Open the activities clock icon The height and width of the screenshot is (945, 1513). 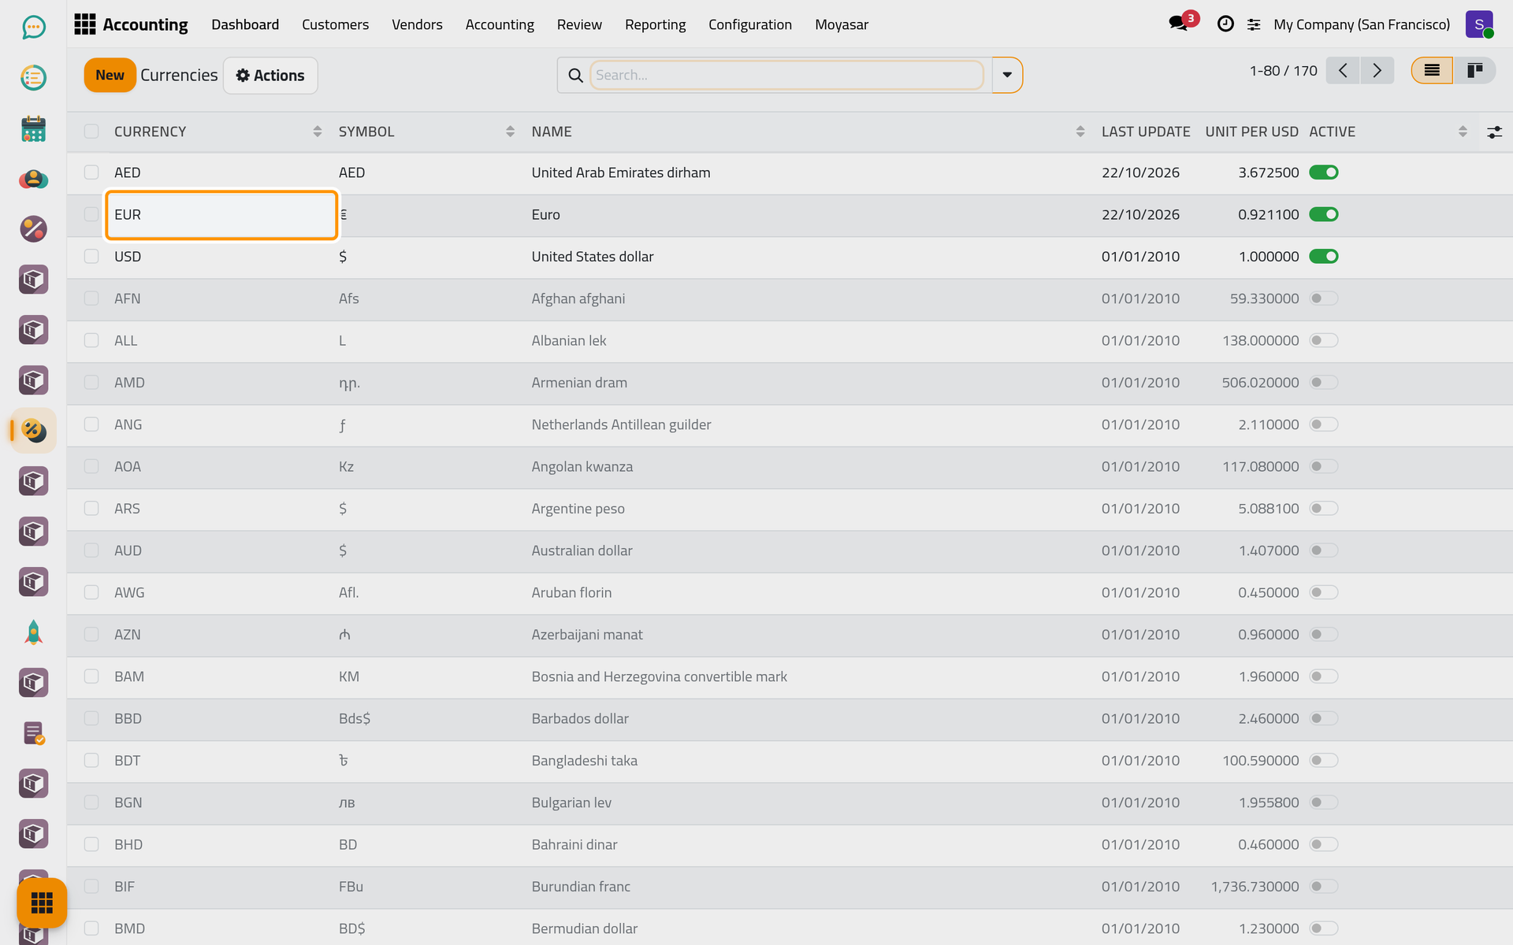click(1225, 24)
